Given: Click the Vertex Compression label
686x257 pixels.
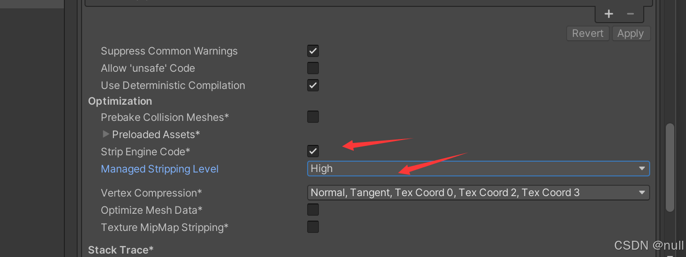Looking at the screenshot, I should click(x=151, y=193).
